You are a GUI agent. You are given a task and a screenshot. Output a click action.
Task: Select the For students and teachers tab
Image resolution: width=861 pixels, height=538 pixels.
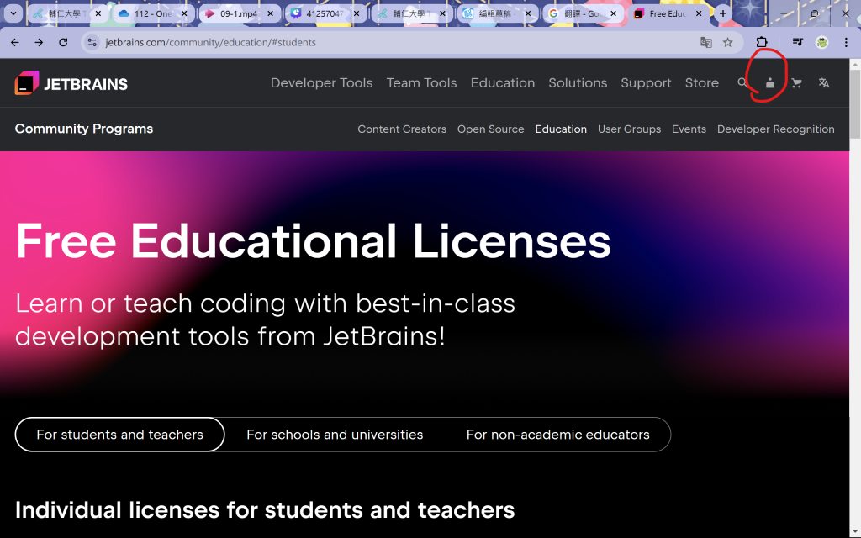pos(119,435)
